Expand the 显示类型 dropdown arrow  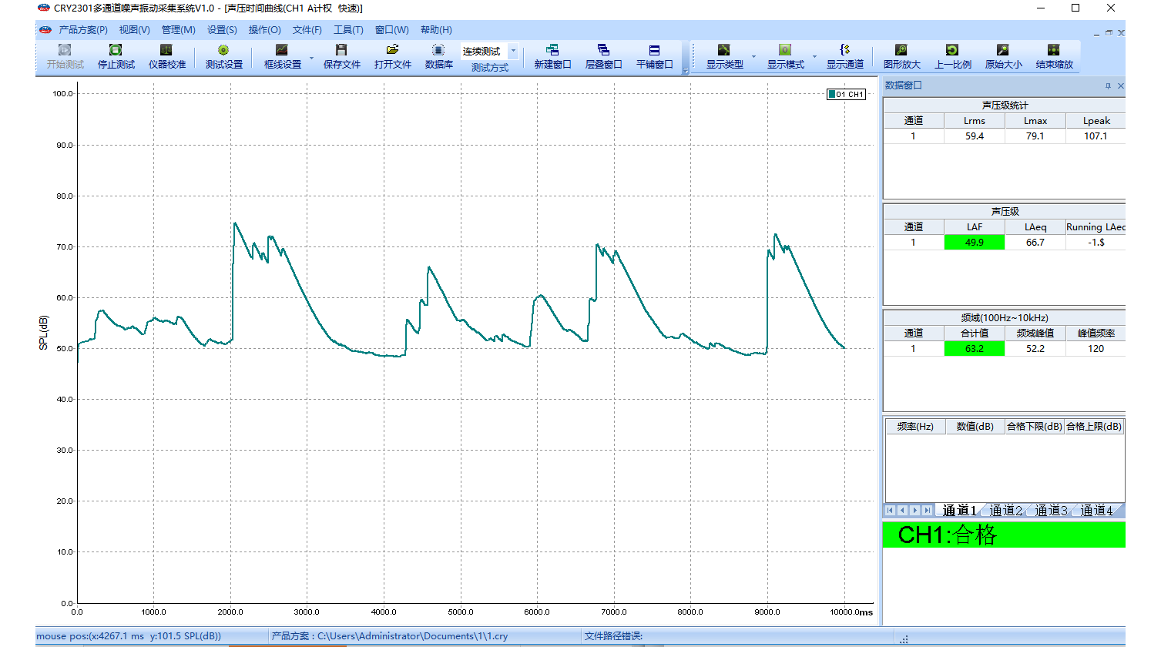753,58
